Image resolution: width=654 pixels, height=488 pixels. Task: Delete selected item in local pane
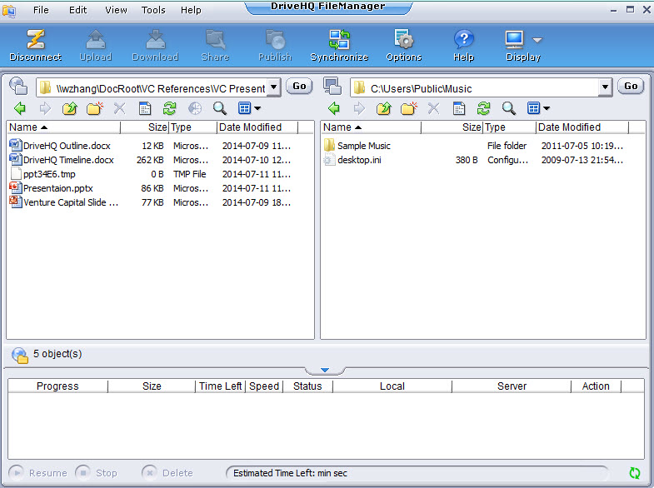(433, 108)
